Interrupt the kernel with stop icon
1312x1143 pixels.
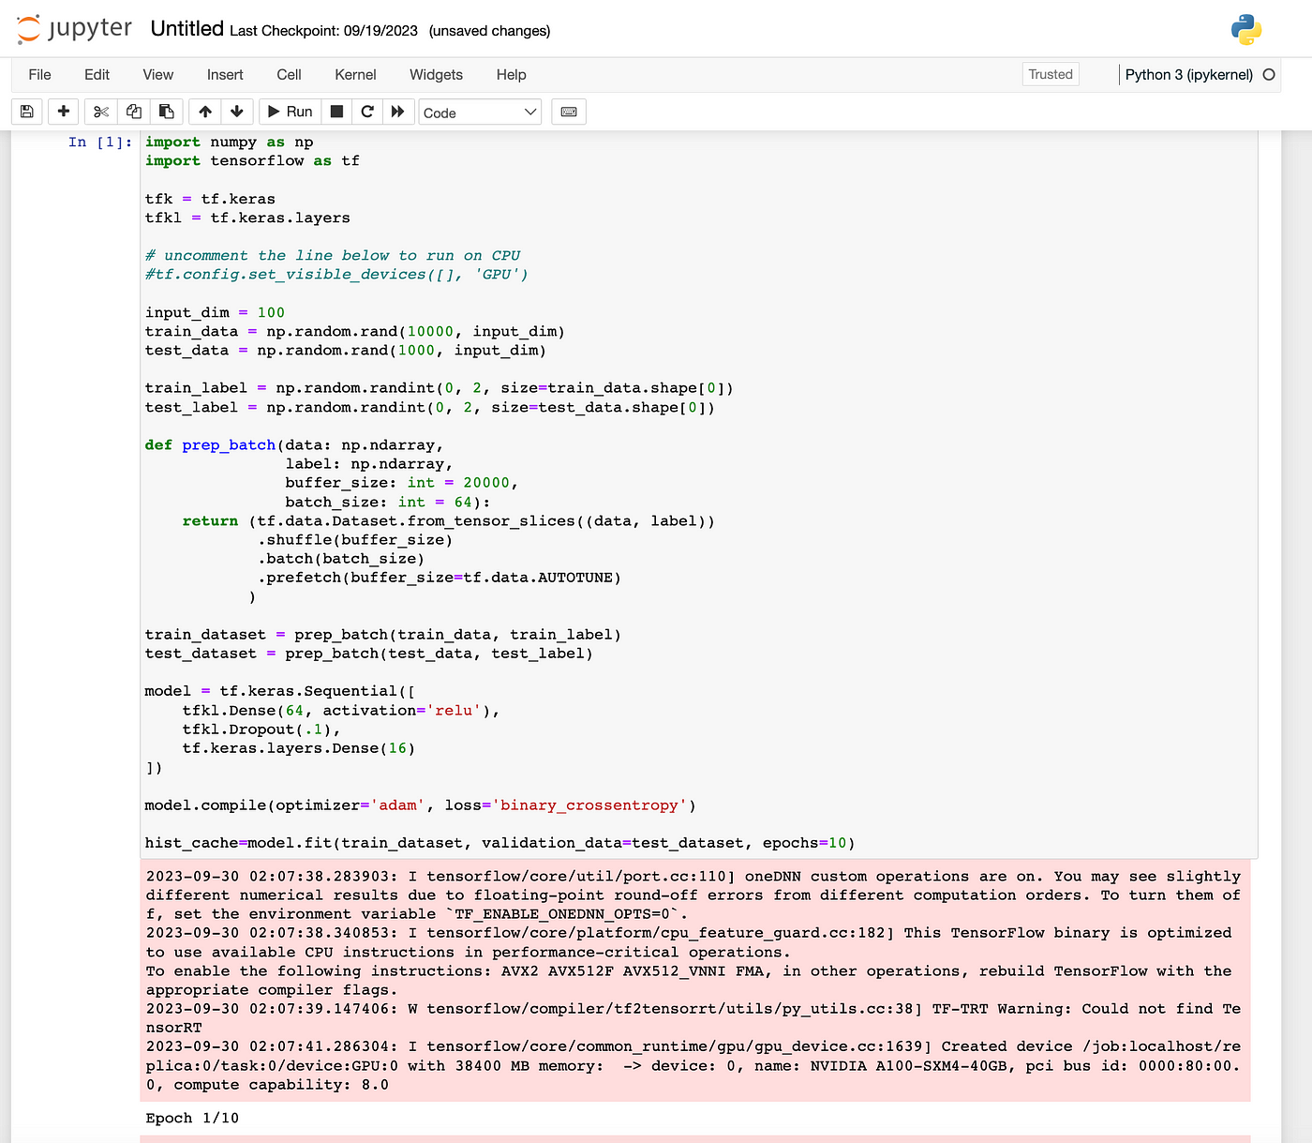337,112
